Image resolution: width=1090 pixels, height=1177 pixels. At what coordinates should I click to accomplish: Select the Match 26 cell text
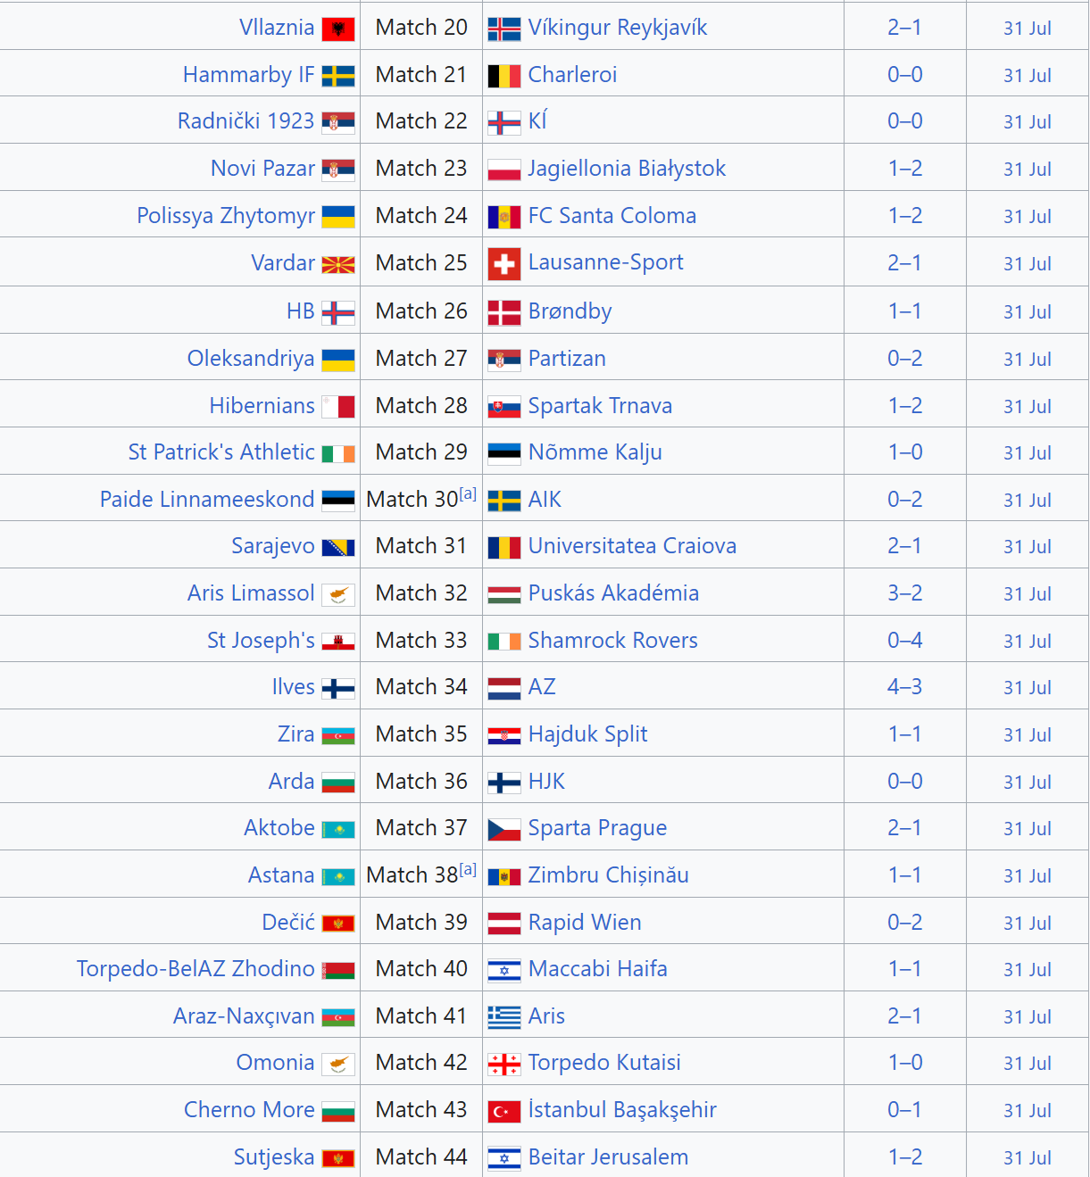point(421,311)
